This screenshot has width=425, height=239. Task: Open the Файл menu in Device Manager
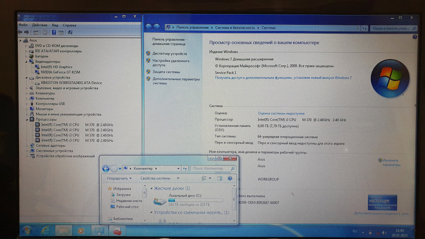pyautogui.click(x=23, y=25)
